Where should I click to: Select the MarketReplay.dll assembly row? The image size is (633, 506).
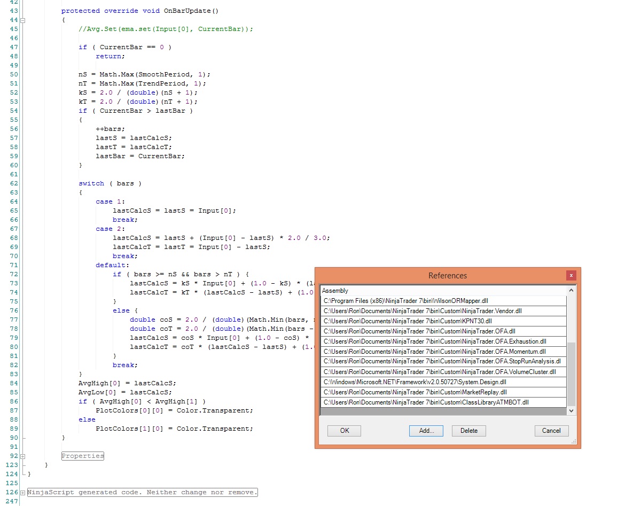443,392
